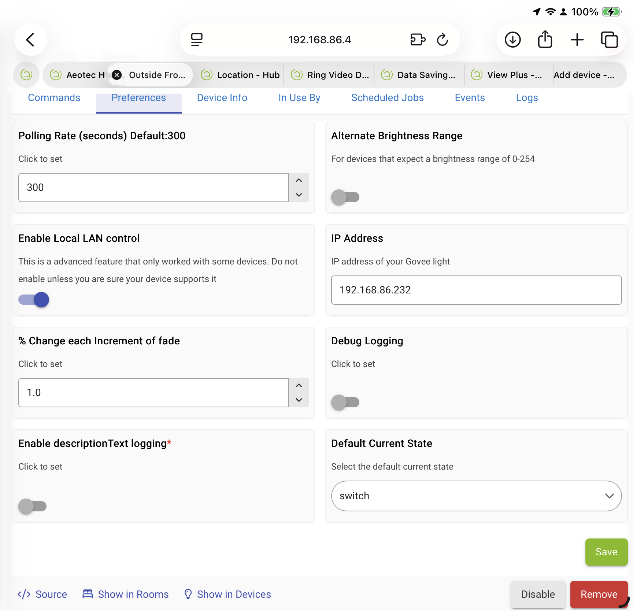
Task: Open the Scheduled Jobs tab
Action: 387,98
